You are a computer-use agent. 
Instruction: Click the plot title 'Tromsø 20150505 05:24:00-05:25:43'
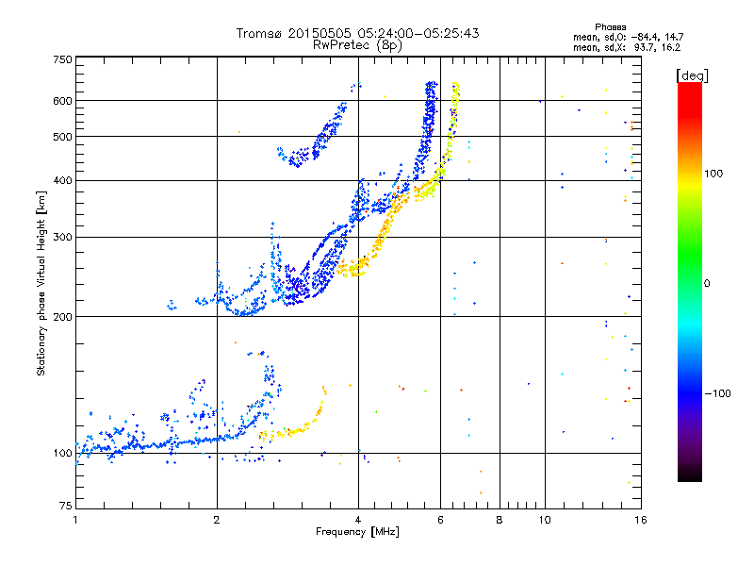pyautogui.click(x=357, y=33)
